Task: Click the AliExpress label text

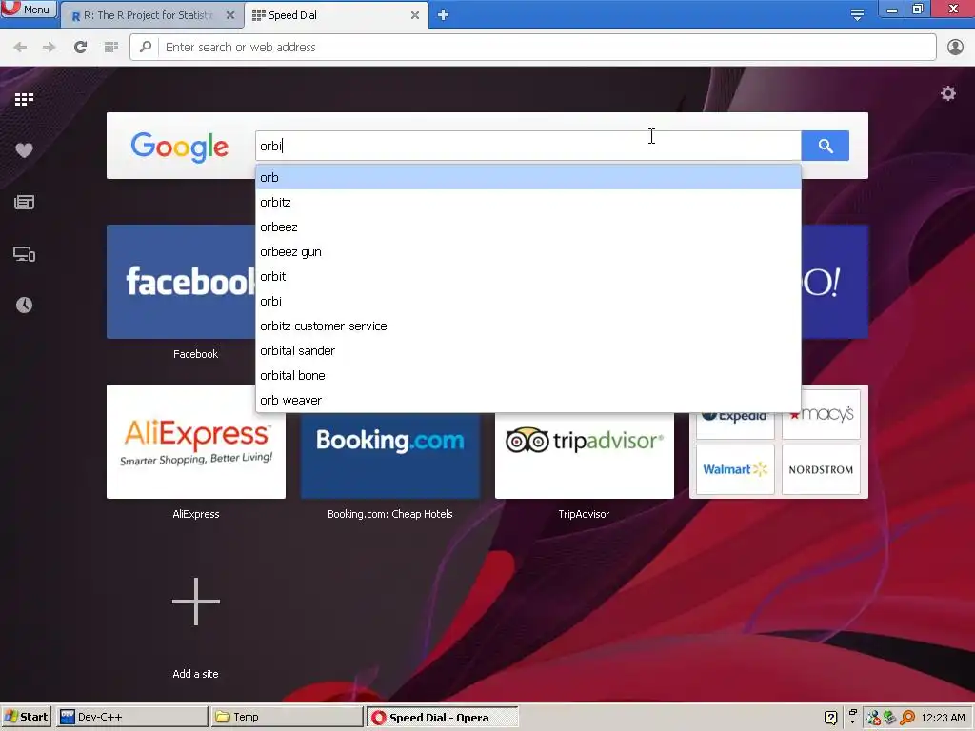Action: point(196,514)
